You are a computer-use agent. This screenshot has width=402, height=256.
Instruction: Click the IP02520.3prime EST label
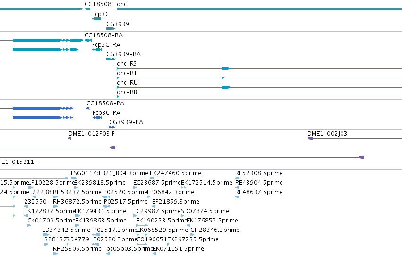click(115, 240)
